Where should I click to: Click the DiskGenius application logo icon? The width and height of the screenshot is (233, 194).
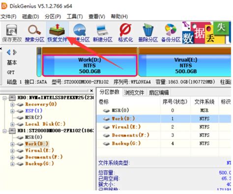click(4, 6)
